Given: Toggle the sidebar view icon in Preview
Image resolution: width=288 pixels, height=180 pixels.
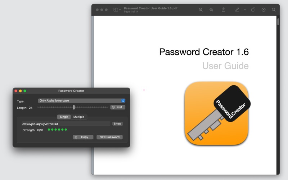Looking at the screenshot, I should (116, 10).
